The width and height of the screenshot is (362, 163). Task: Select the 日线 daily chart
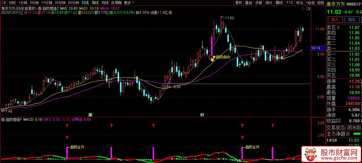tap(85, 3)
